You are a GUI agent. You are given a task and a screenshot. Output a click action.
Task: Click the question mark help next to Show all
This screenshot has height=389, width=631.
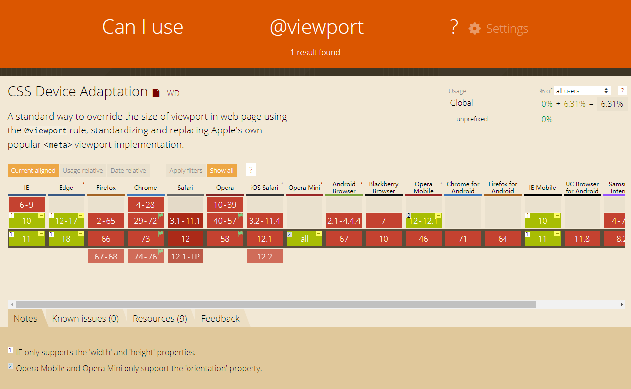pyautogui.click(x=251, y=170)
